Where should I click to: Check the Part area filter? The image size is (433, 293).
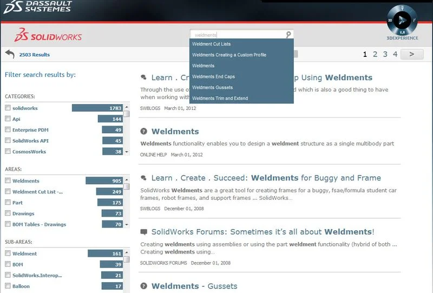click(x=8, y=202)
